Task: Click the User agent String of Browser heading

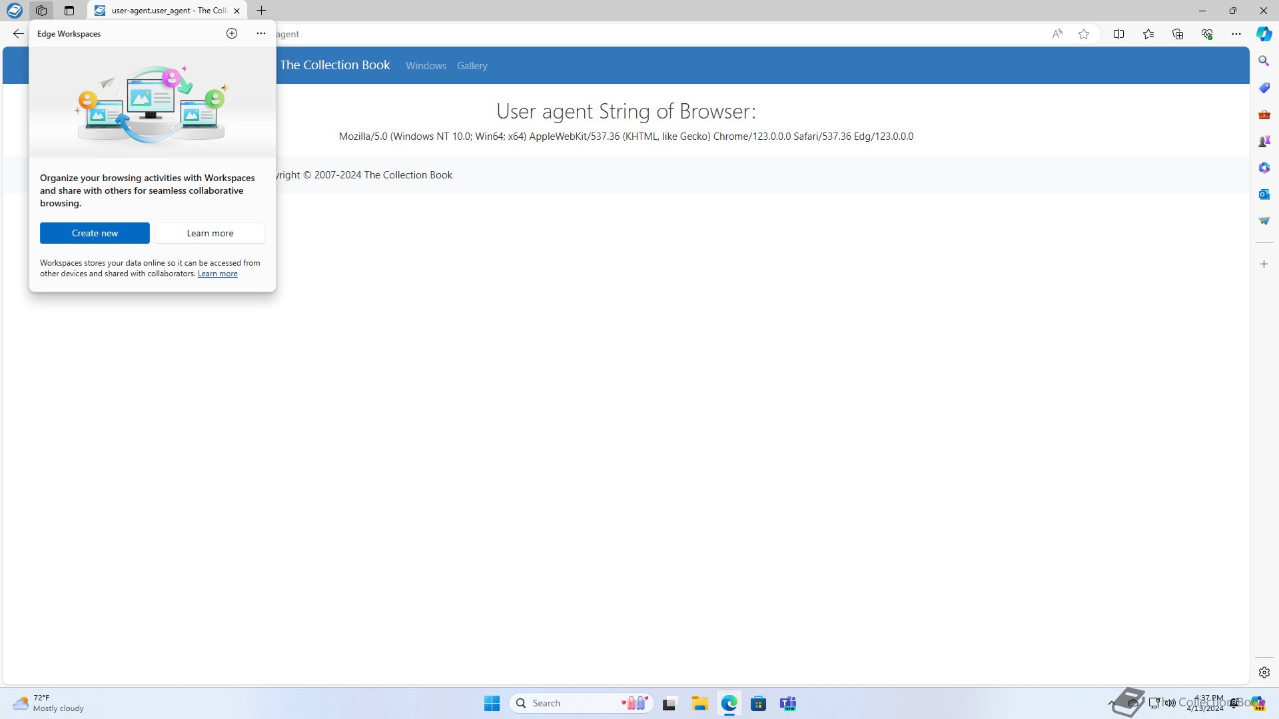Action: tap(626, 111)
